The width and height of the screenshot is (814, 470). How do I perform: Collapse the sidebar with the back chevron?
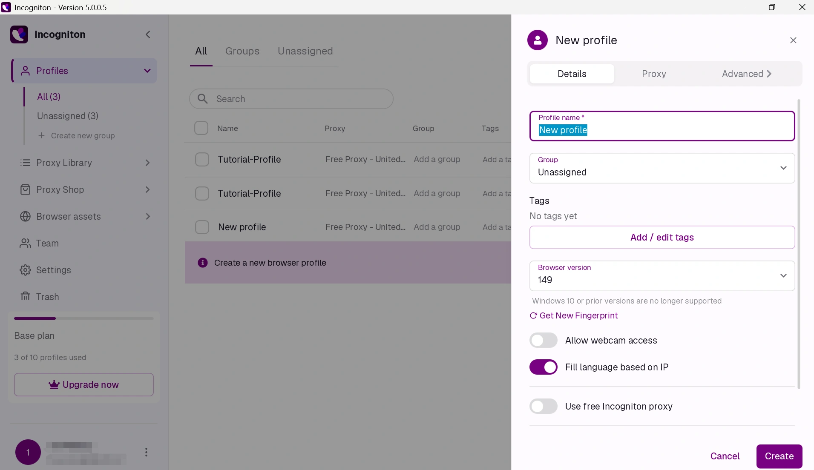click(x=148, y=34)
